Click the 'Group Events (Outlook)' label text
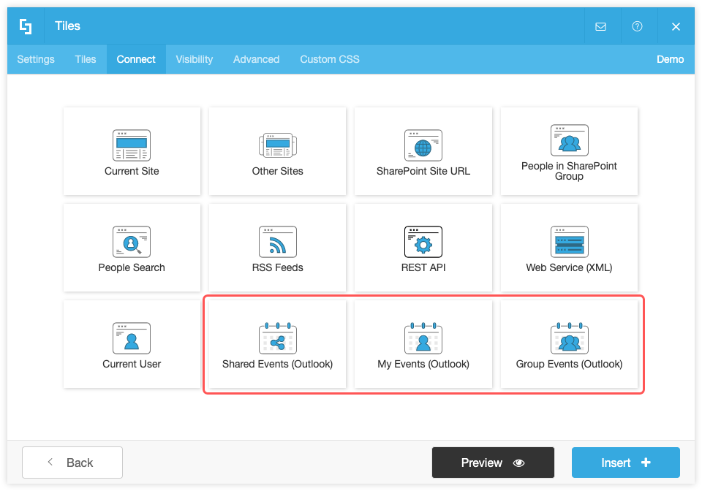The height and width of the screenshot is (491, 702). tap(569, 364)
